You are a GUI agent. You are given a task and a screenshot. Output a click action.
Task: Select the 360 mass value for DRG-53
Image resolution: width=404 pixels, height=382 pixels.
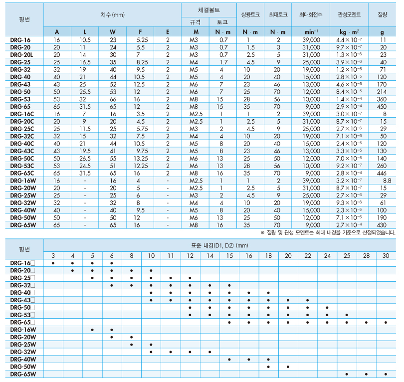coord(382,99)
